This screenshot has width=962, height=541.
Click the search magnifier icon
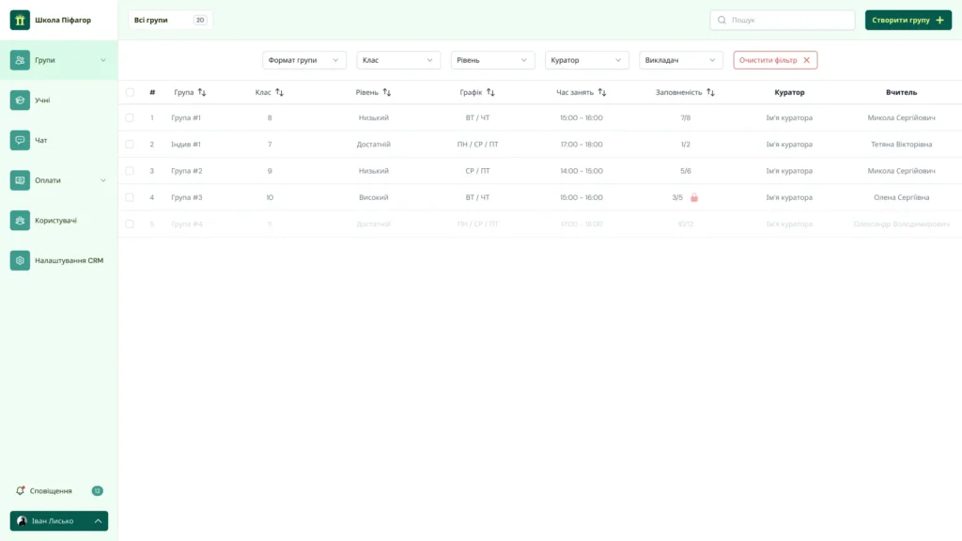(x=721, y=21)
